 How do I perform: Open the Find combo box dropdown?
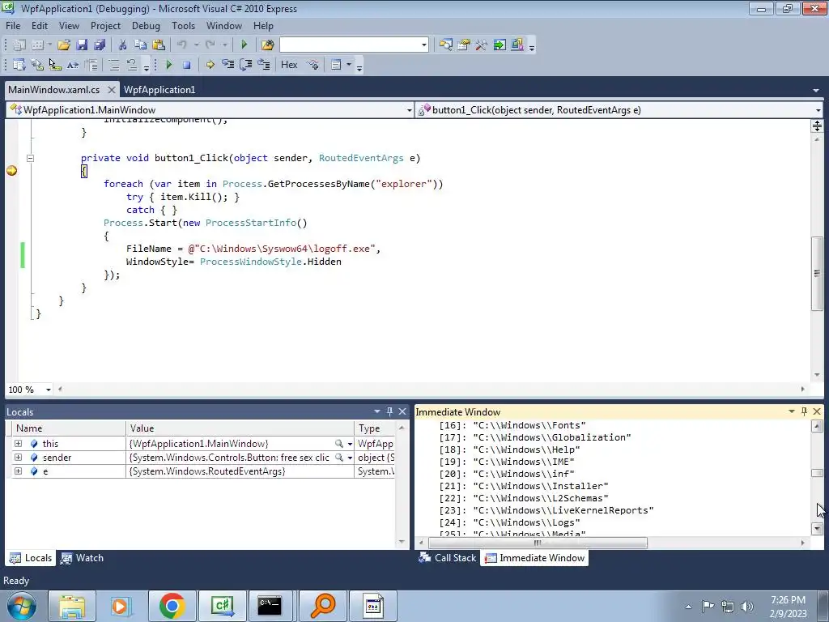(x=423, y=45)
